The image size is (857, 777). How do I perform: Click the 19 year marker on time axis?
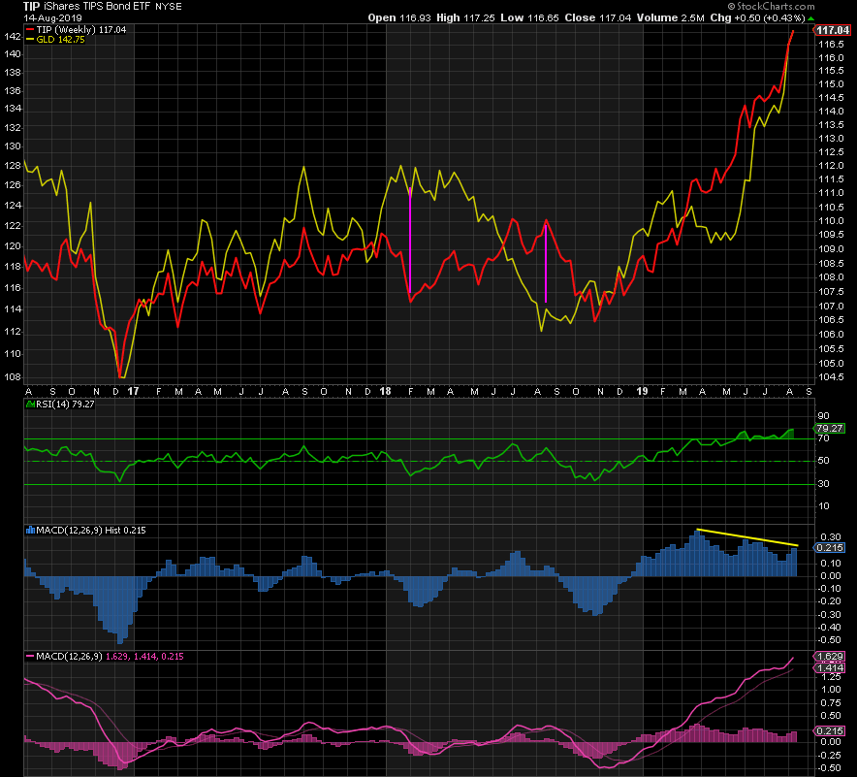(x=642, y=392)
